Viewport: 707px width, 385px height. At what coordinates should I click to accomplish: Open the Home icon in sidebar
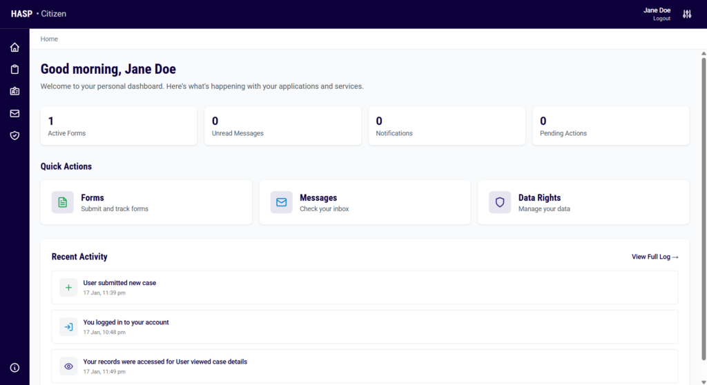pyautogui.click(x=14, y=48)
